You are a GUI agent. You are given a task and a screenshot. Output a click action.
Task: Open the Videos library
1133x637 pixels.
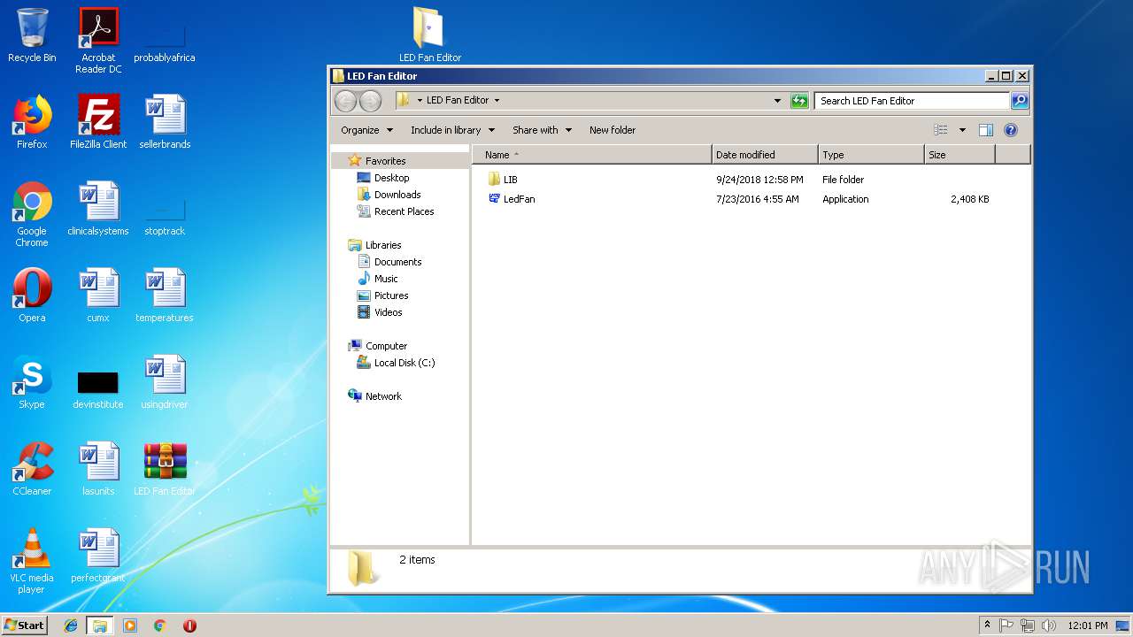click(388, 312)
